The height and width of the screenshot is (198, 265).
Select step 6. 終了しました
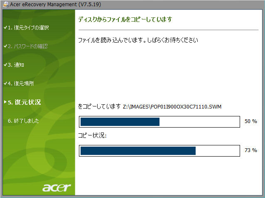(23, 121)
